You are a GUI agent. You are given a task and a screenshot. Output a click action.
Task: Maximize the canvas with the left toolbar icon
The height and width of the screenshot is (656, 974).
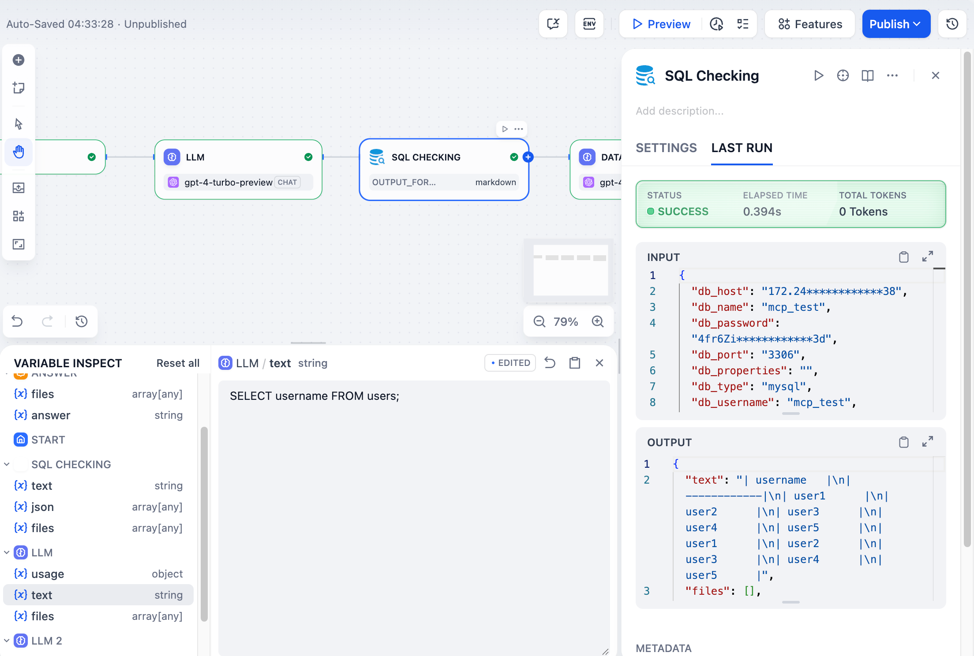click(x=19, y=244)
